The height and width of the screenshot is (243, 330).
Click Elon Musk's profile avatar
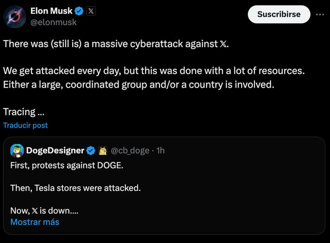point(15,16)
